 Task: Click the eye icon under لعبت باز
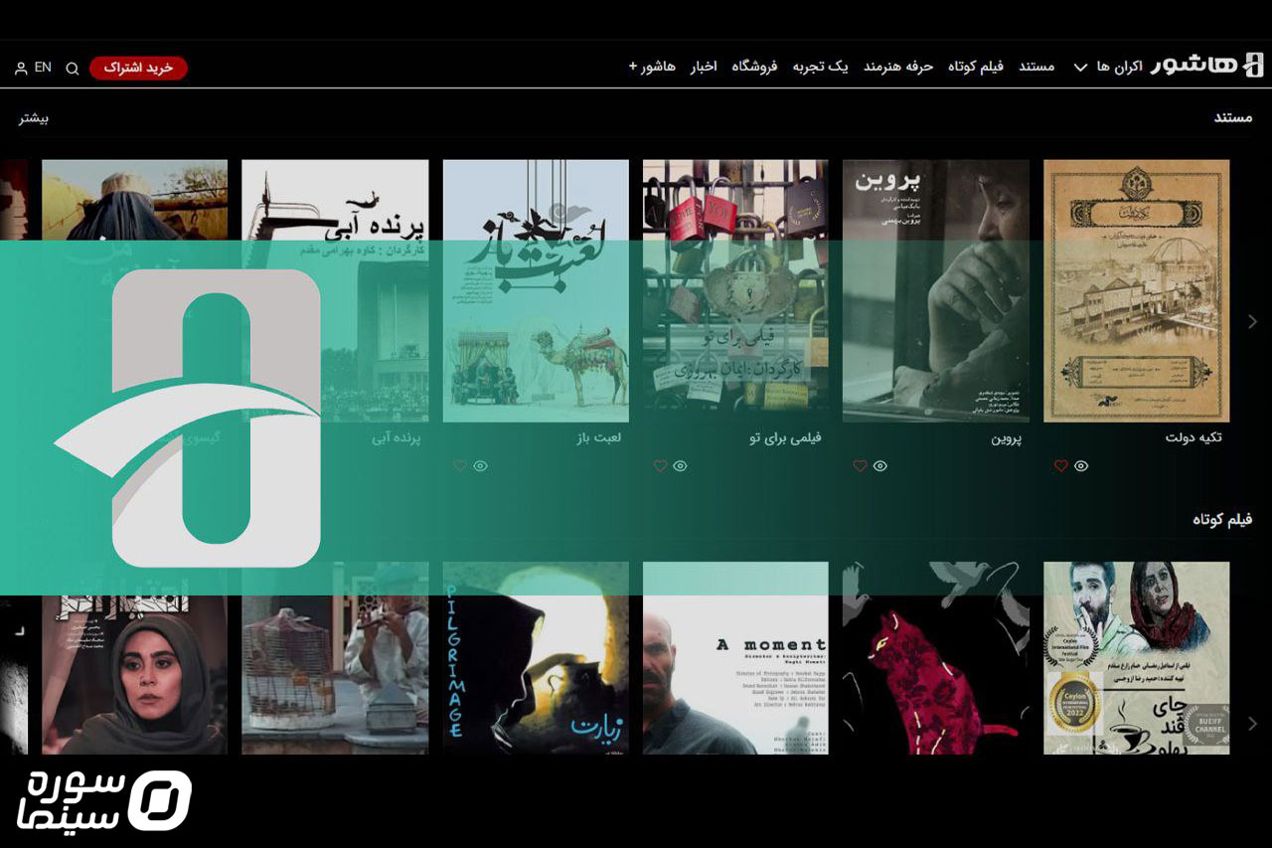[x=480, y=465]
